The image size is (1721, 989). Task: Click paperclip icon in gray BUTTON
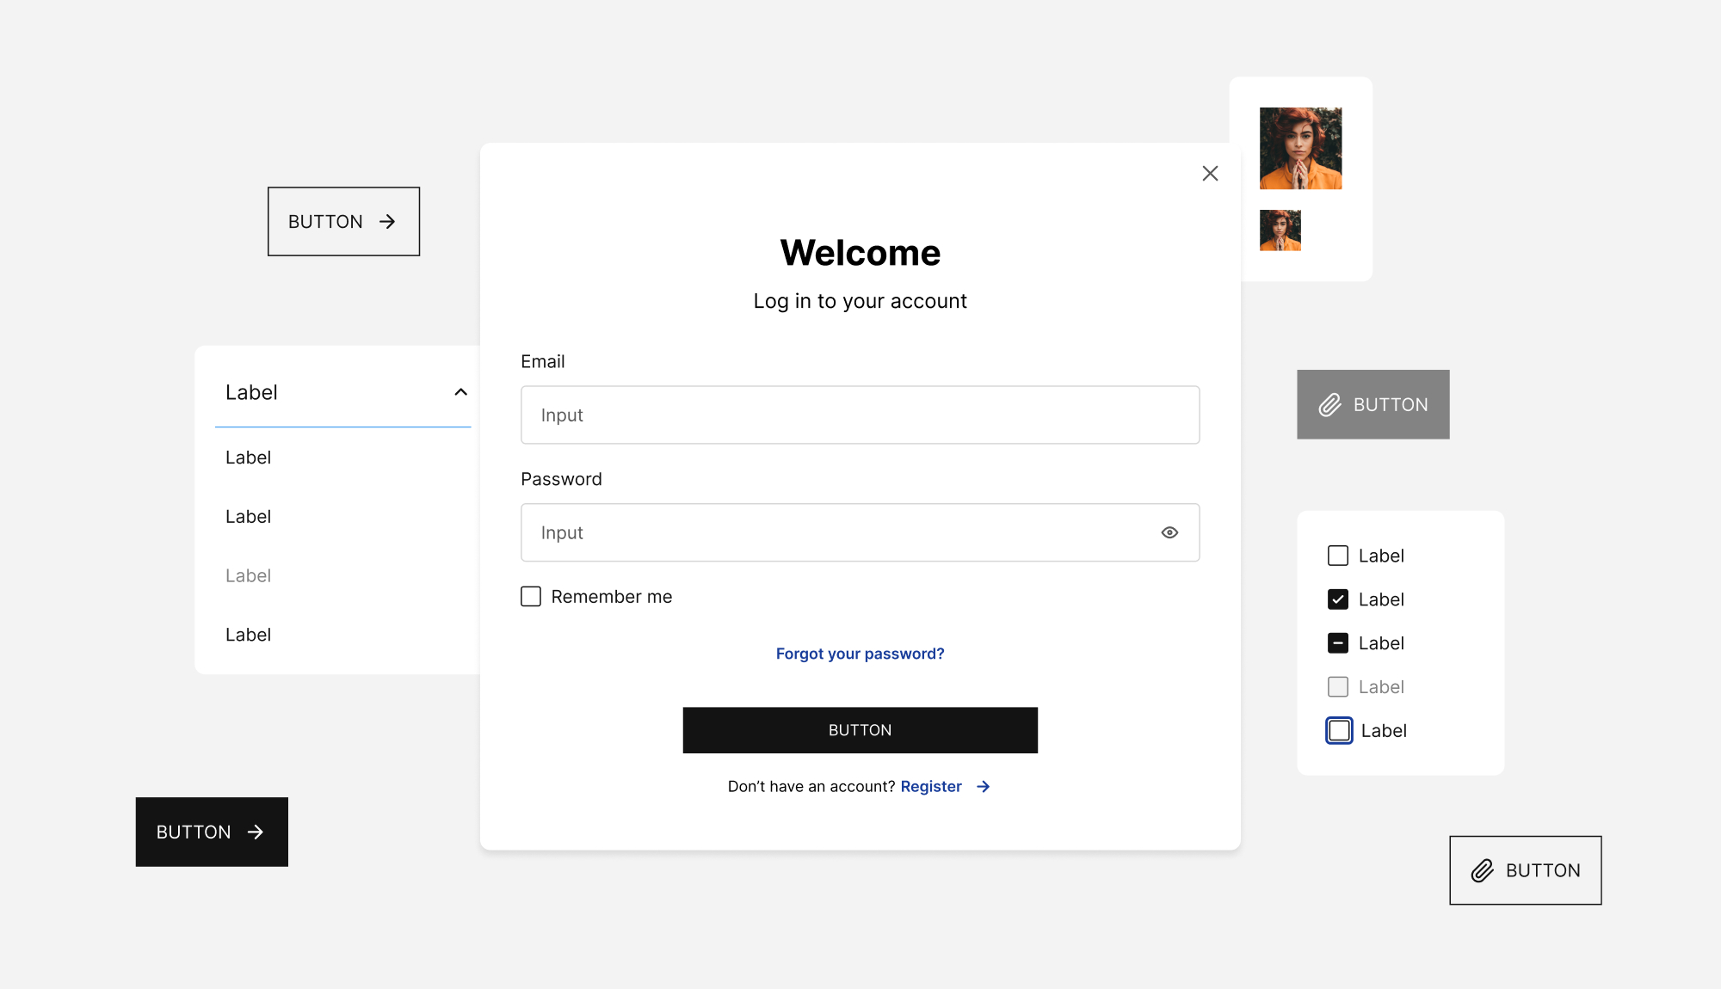1330,405
